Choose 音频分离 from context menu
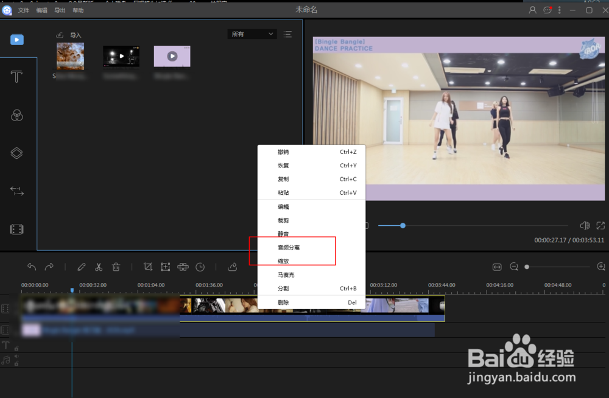Image resolution: width=609 pixels, height=398 pixels. (x=311, y=247)
